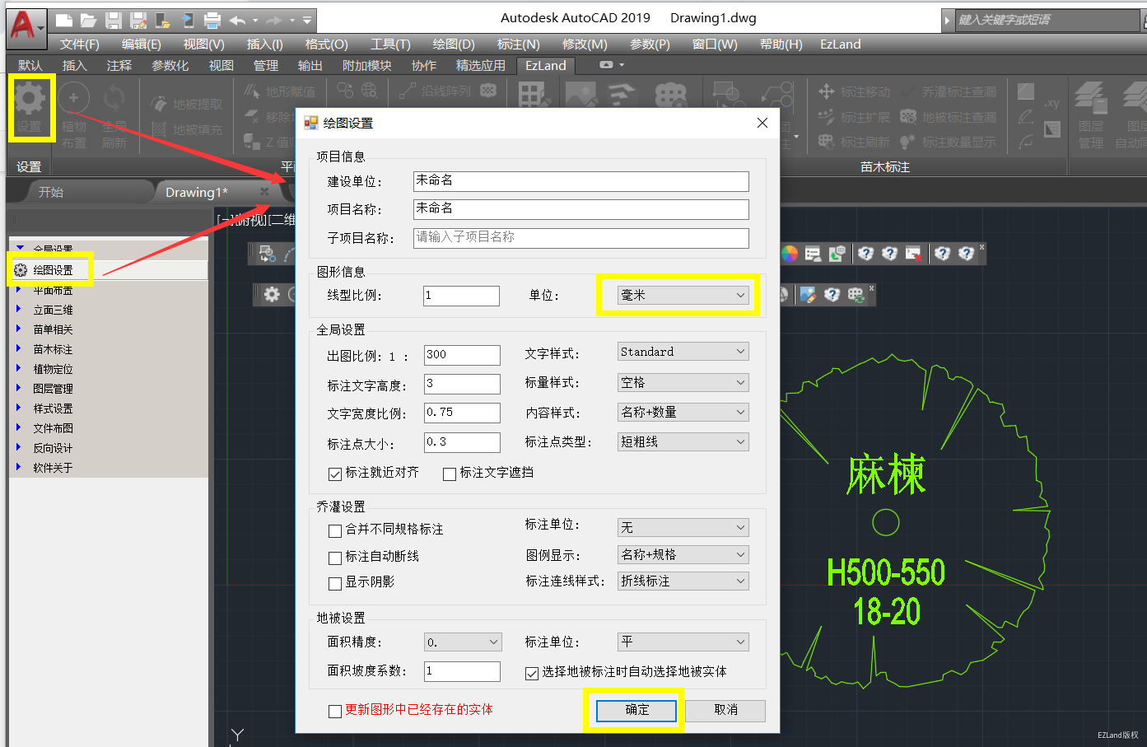
Task: Click the 子项目名称 input field
Action: coord(581,238)
